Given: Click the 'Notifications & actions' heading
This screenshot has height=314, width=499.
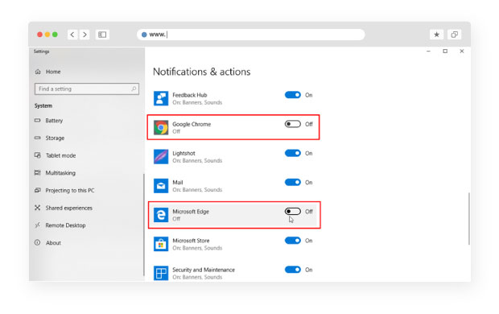Looking at the screenshot, I should coord(202,72).
